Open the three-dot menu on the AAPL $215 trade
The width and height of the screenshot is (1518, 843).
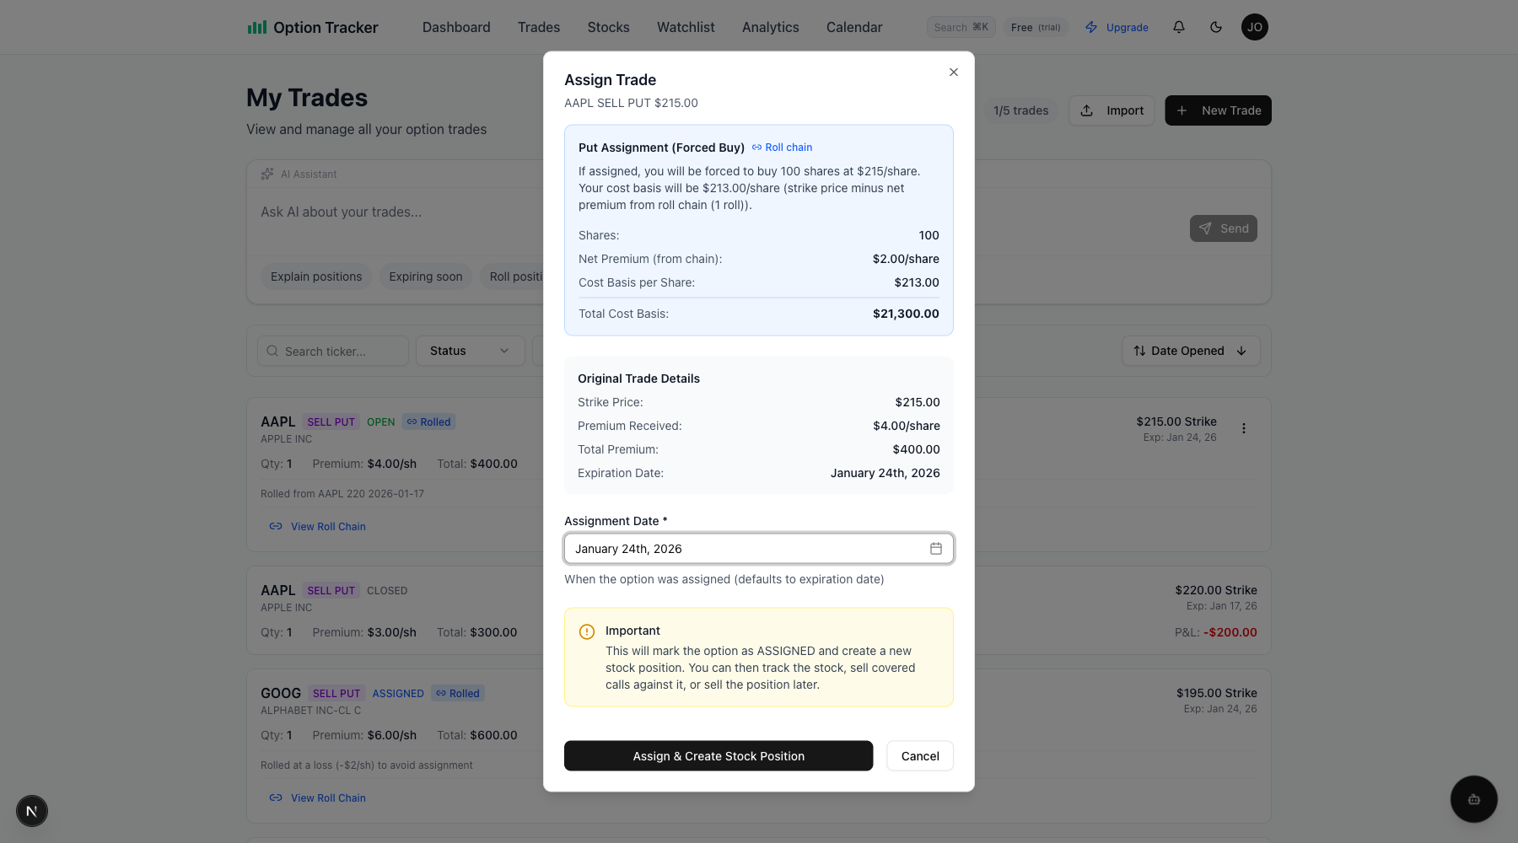(x=1243, y=428)
